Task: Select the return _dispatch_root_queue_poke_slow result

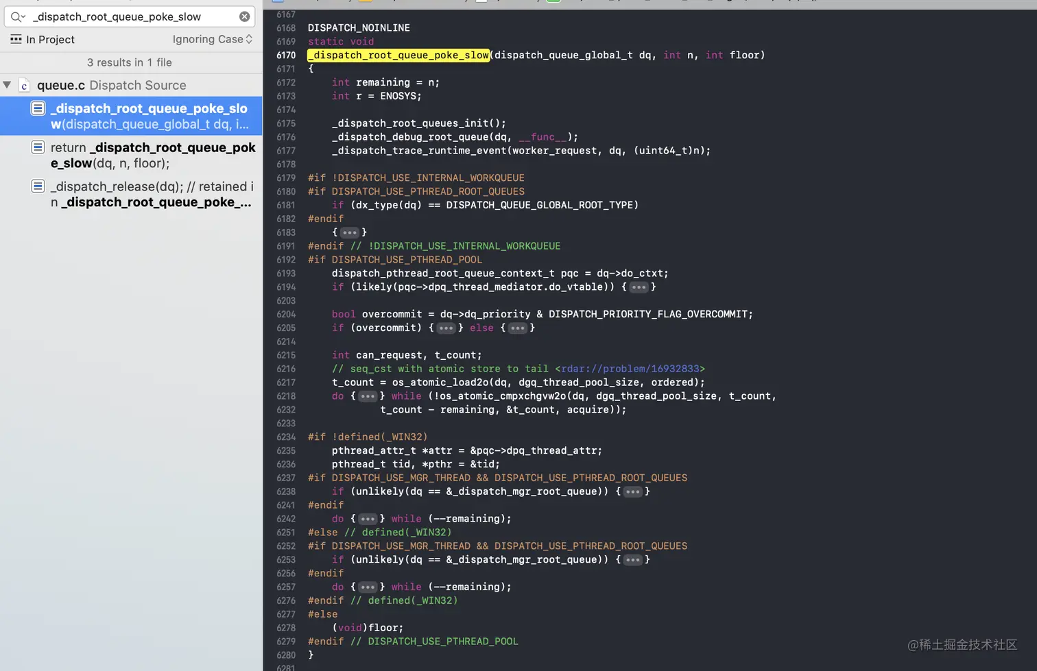Action: click(x=131, y=155)
